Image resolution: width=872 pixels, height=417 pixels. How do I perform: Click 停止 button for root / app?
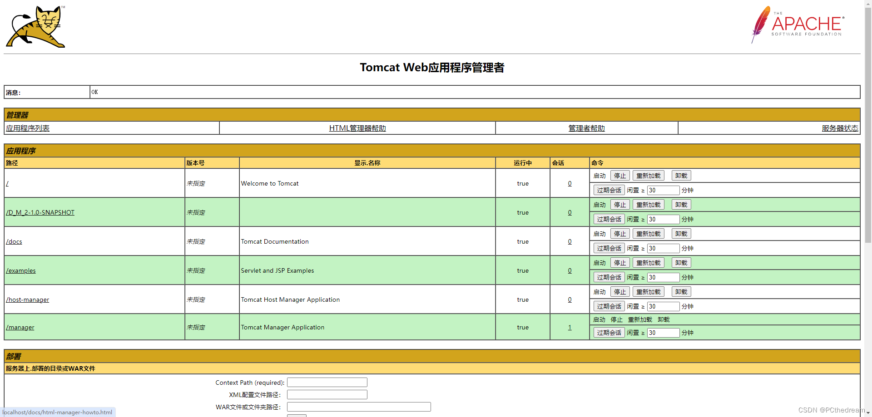(620, 176)
